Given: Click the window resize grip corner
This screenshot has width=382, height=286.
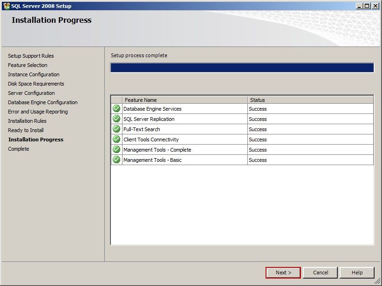Looking at the screenshot, I should tap(377, 281).
